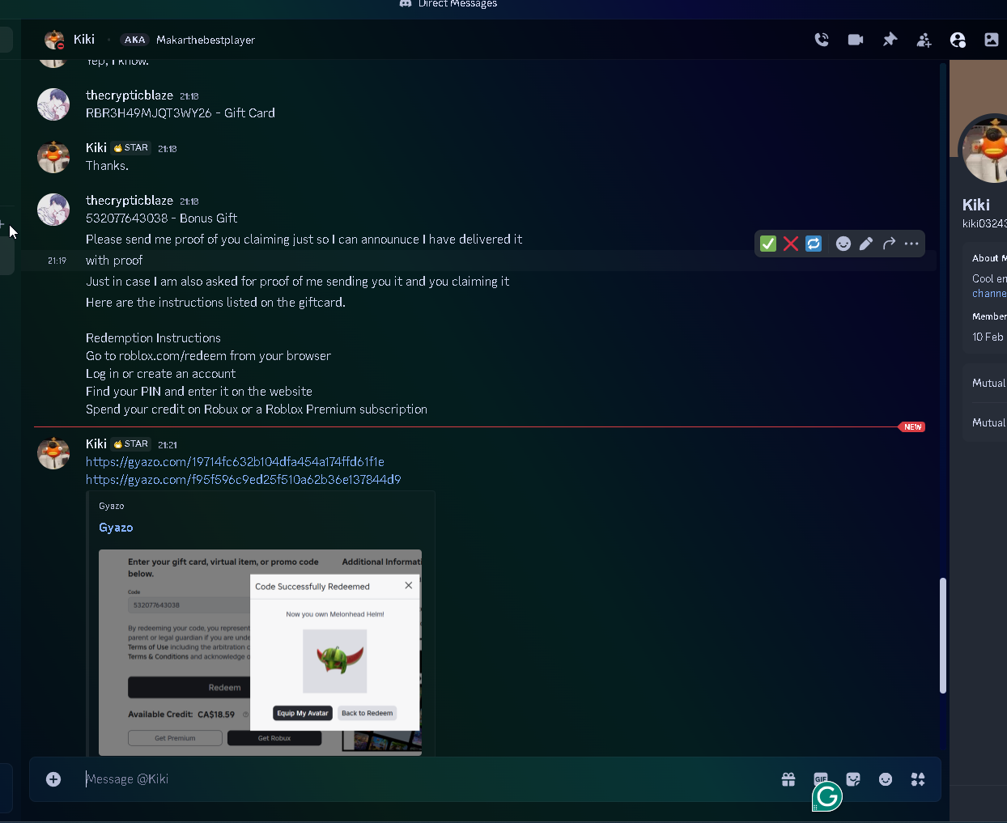Image resolution: width=1007 pixels, height=823 pixels.
Task: Click Kiki's username on the Thanks message
Action: coord(96,148)
